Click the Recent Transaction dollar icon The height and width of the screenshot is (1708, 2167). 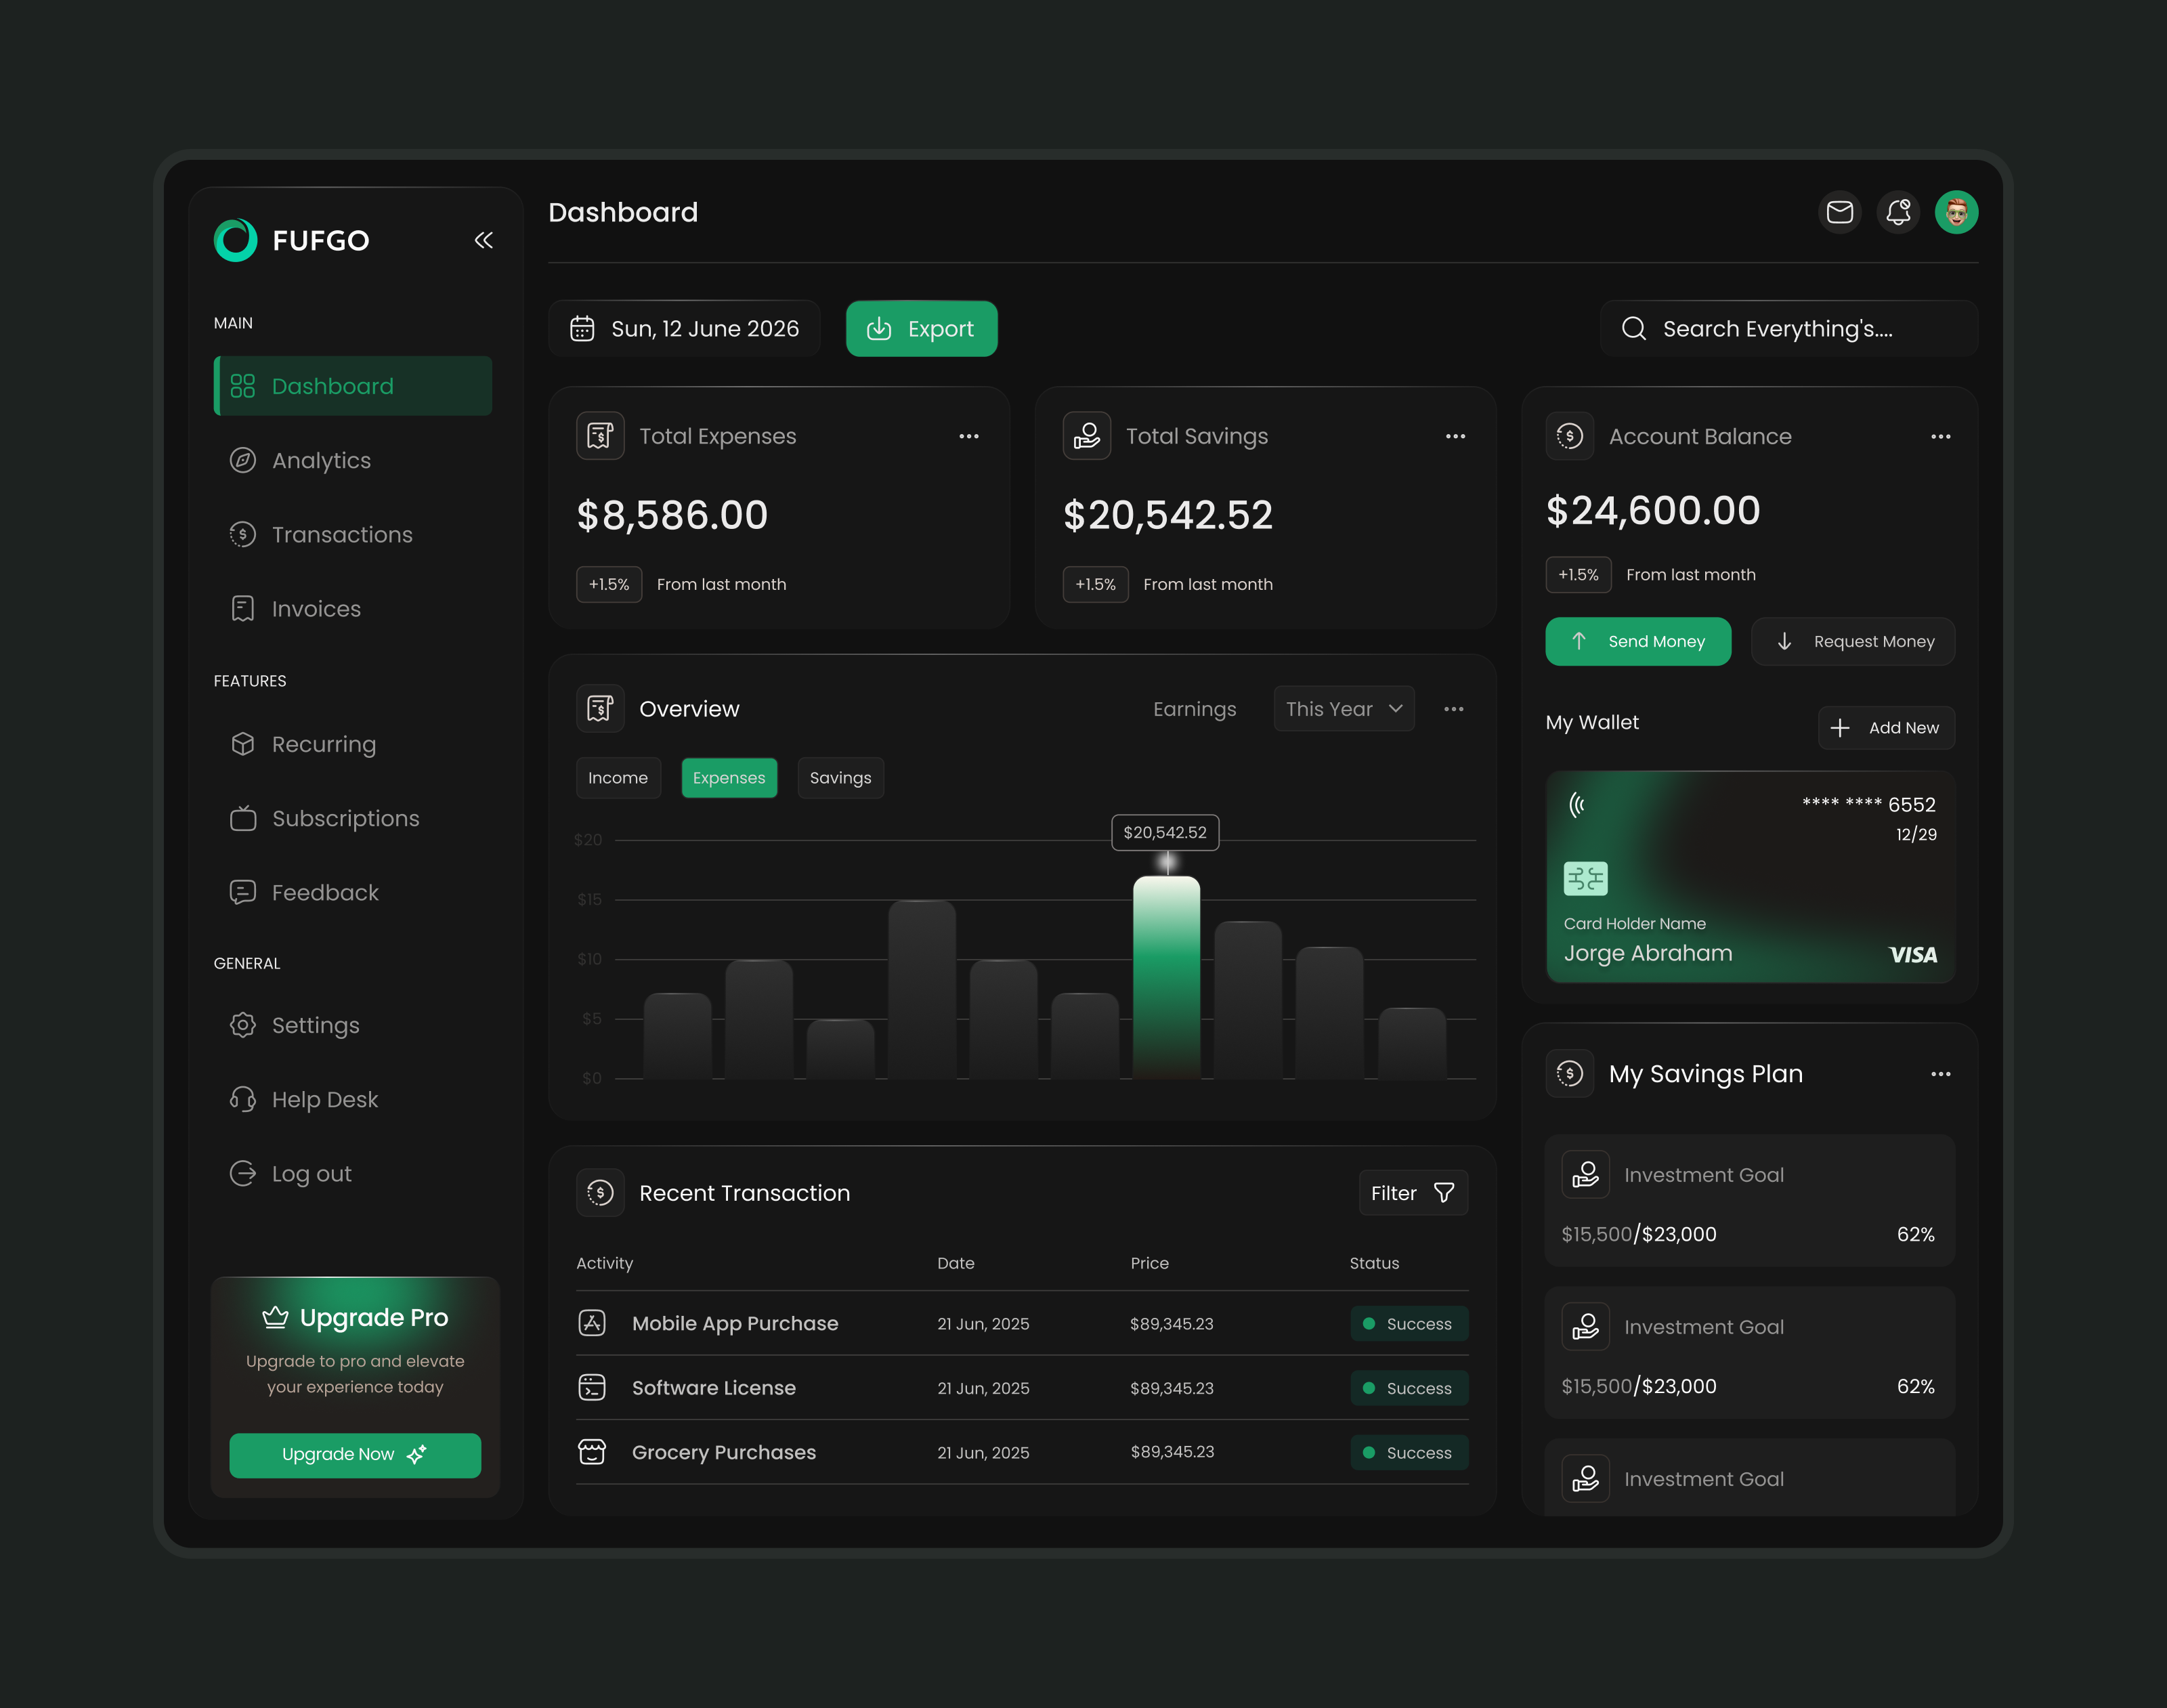pos(600,1193)
